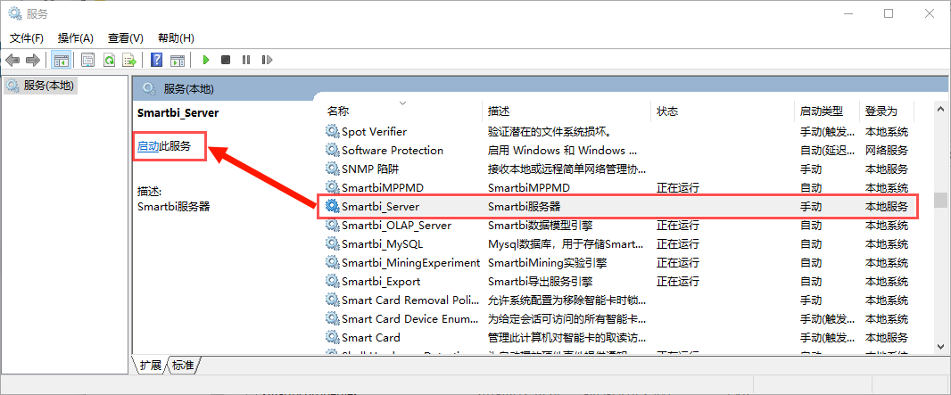Sort by the 状态 column header
Viewport: 951px width, 395px height.
click(x=667, y=111)
